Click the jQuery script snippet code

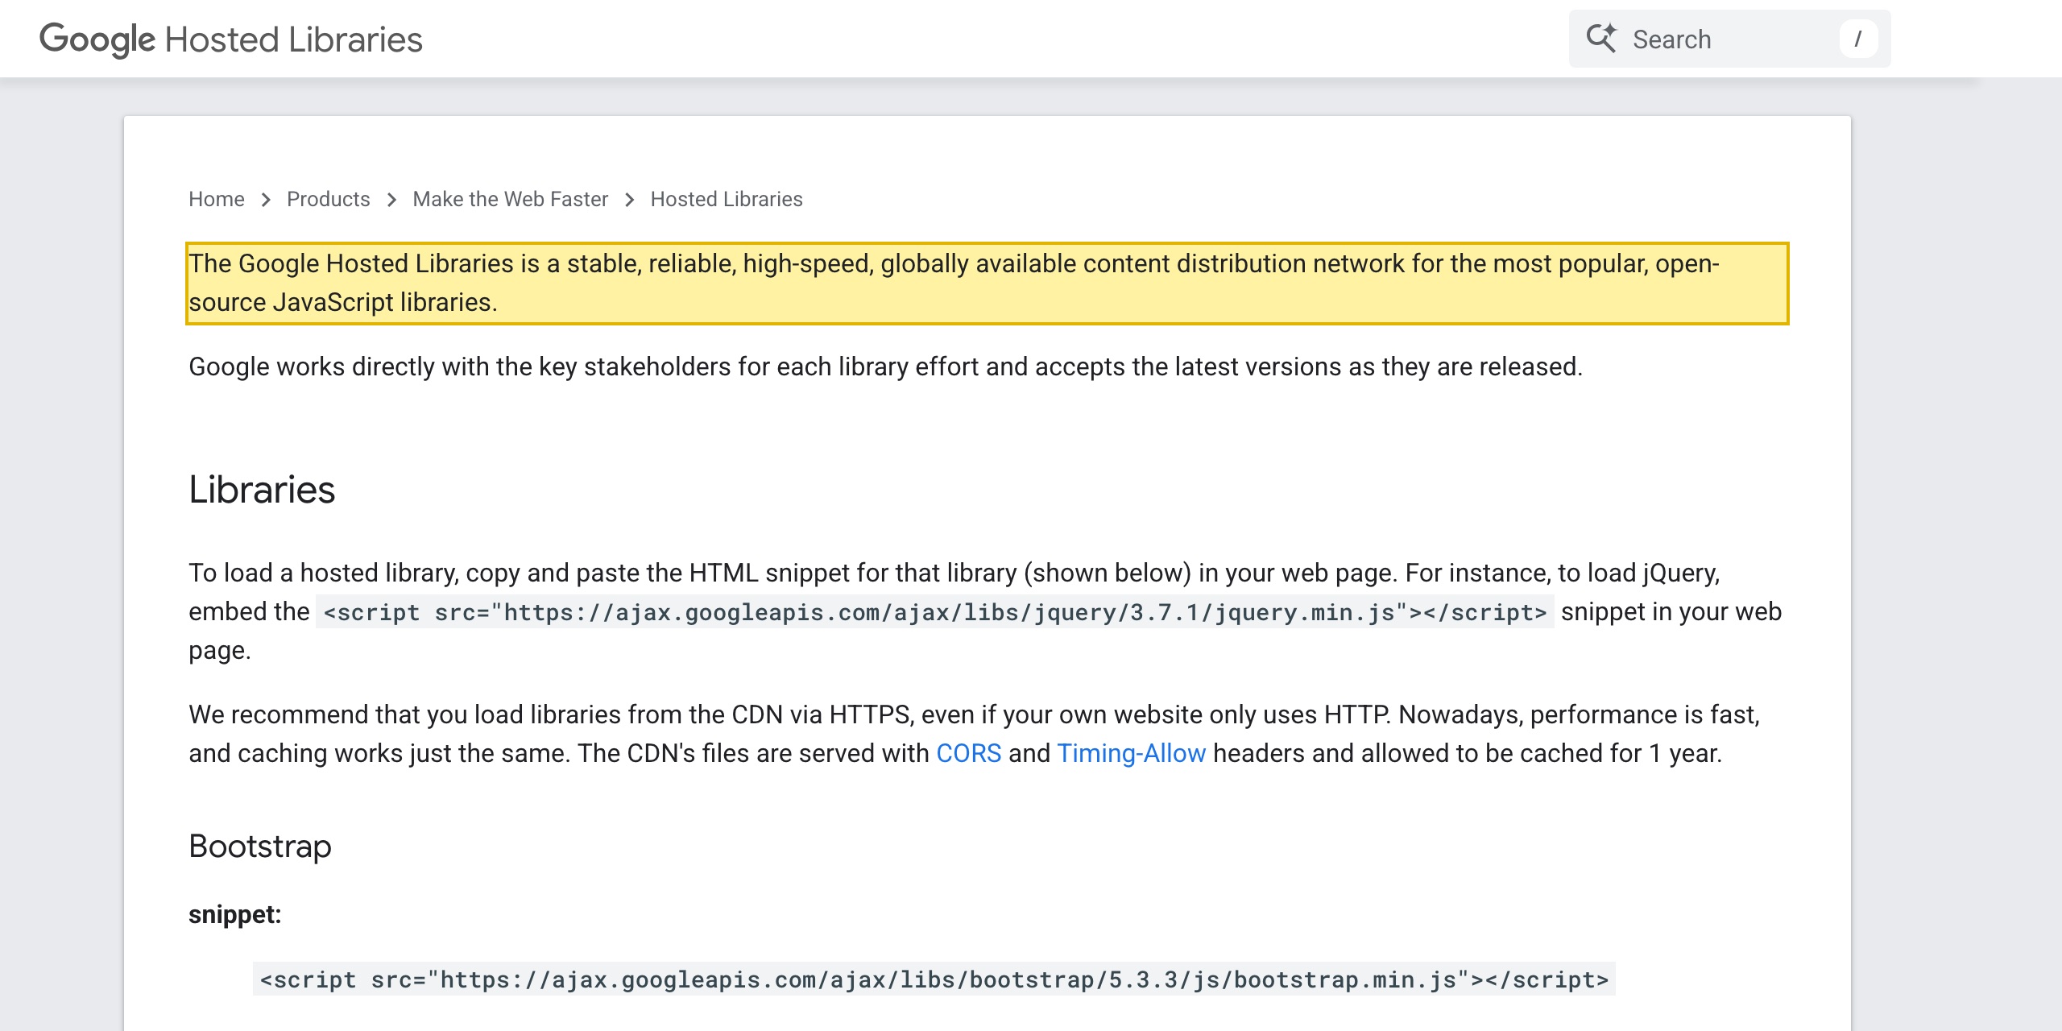tap(934, 612)
